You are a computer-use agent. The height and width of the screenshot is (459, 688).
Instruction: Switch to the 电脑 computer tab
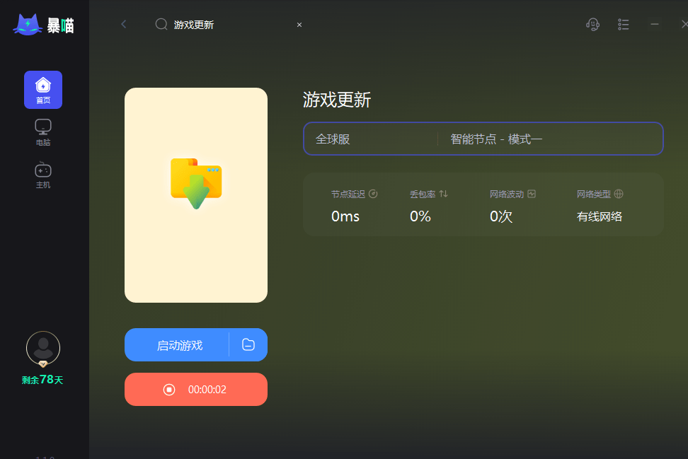click(x=43, y=132)
